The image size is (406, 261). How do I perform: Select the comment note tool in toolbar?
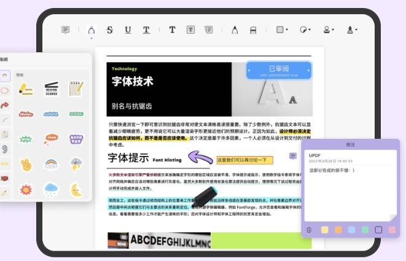65,29
